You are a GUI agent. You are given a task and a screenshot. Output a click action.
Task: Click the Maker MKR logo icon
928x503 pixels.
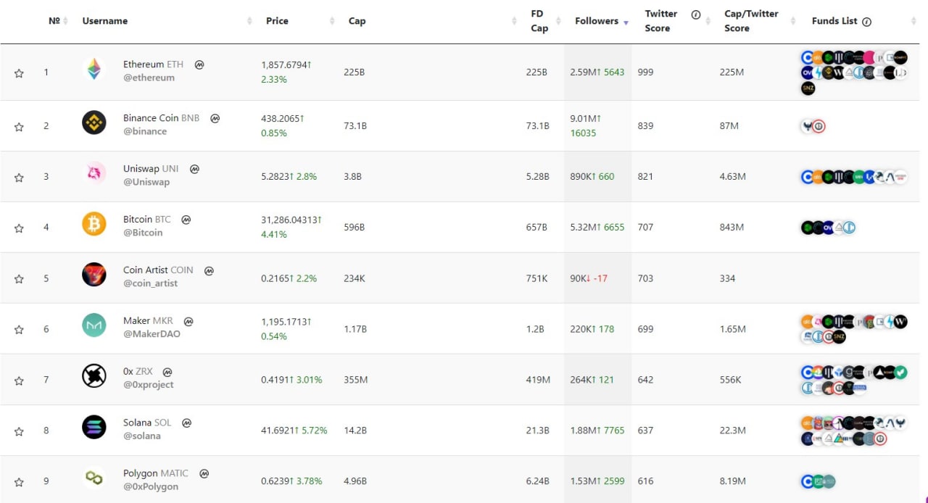click(94, 325)
